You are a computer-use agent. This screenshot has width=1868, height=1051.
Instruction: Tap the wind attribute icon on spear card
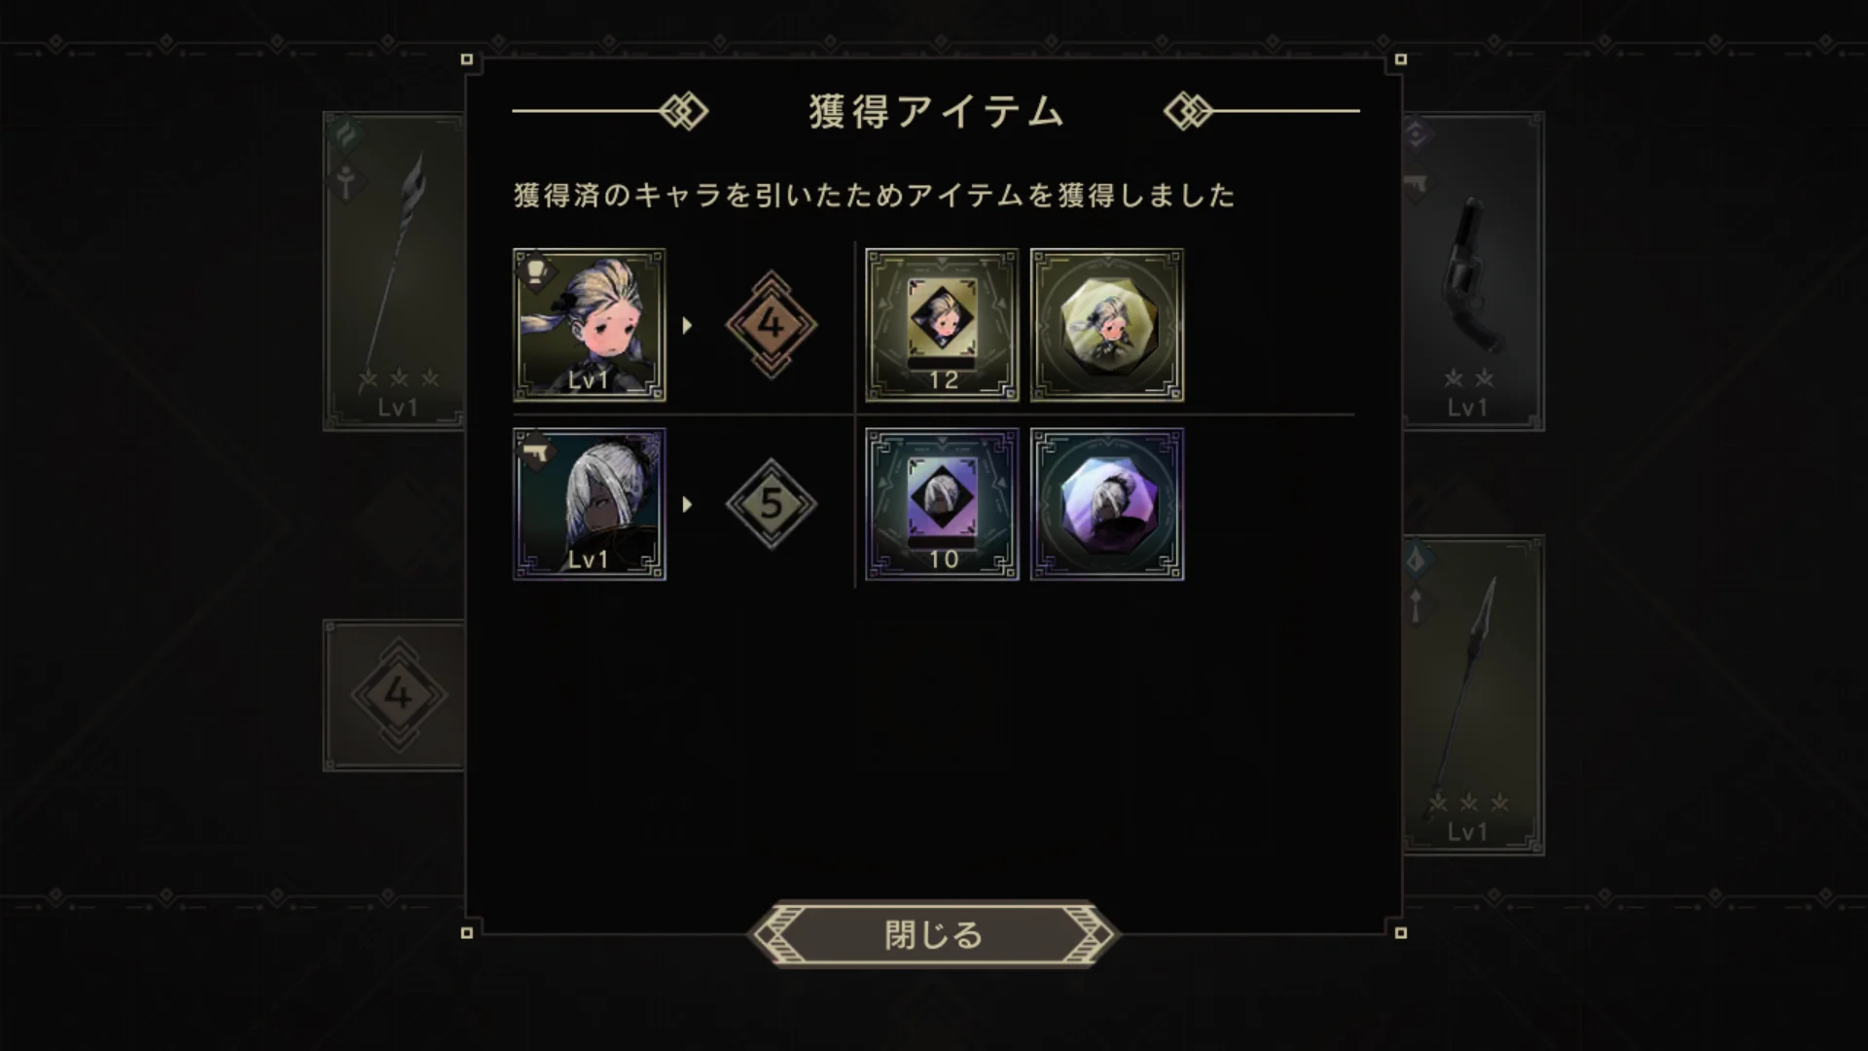click(x=346, y=134)
